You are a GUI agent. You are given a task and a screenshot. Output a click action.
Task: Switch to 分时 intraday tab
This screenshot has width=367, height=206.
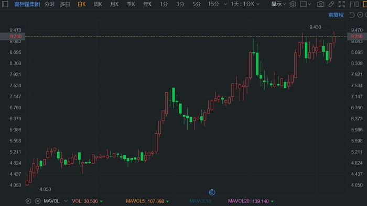coord(49,4)
